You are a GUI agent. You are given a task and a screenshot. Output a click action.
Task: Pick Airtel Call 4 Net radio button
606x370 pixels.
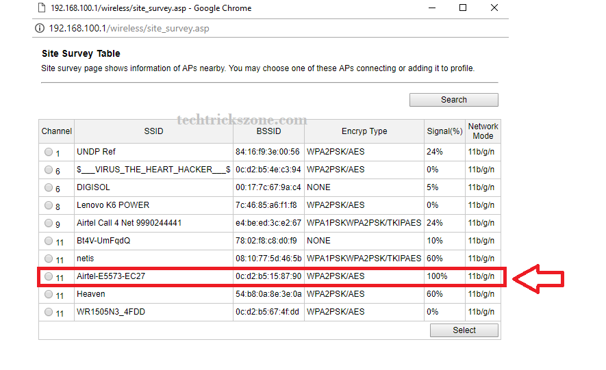[x=49, y=223]
